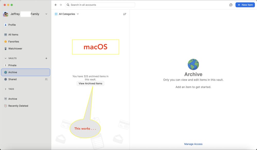Image resolution: width=257 pixels, height=150 pixels.
Task: Open Profile in the sidebar
Action: (12, 25)
